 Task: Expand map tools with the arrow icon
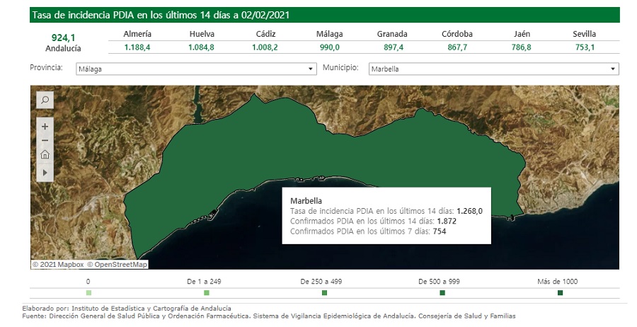point(45,172)
